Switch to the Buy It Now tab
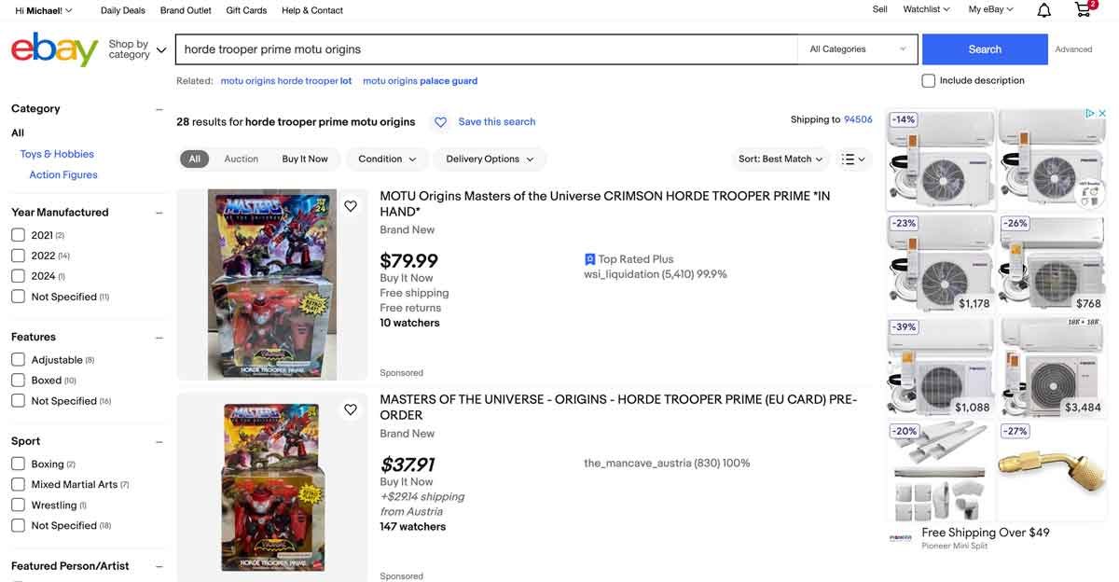1119x582 pixels. pos(305,159)
